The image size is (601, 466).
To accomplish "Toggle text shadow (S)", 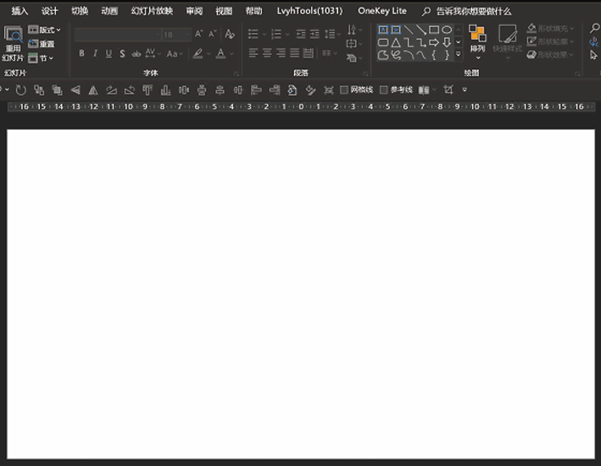I will pyautogui.click(x=122, y=53).
